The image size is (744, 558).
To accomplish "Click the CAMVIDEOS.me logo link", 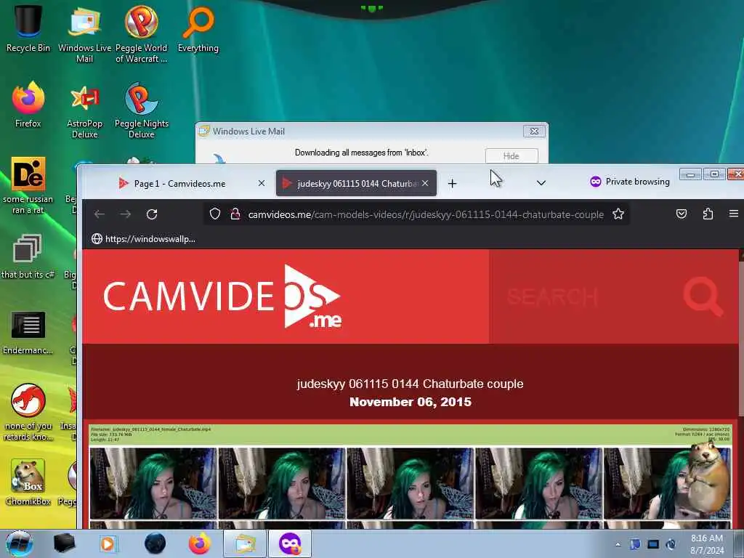I will 222,296.
